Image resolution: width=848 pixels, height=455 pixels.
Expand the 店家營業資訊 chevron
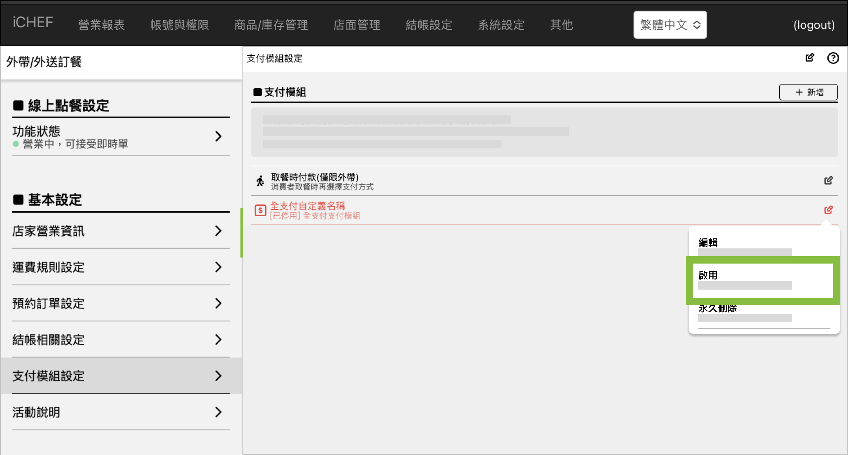coord(218,231)
